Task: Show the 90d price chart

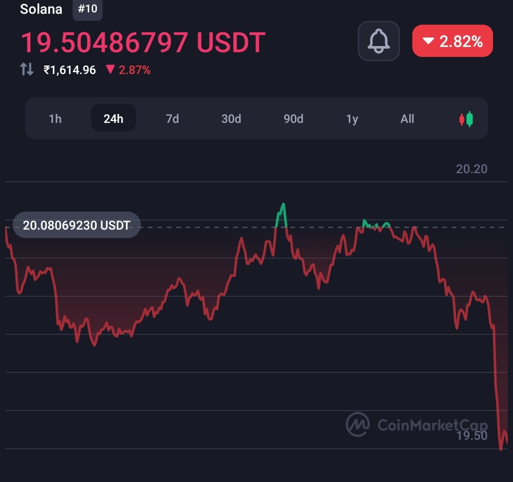Action: click(293, 118)
